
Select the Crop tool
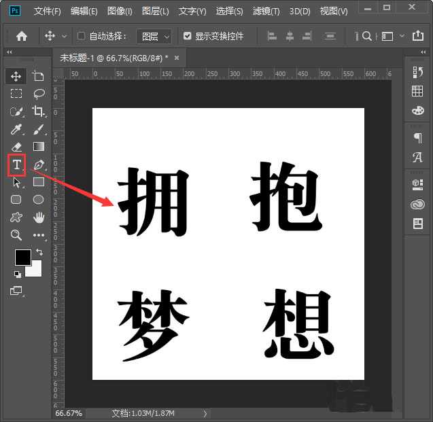point(39,111)
